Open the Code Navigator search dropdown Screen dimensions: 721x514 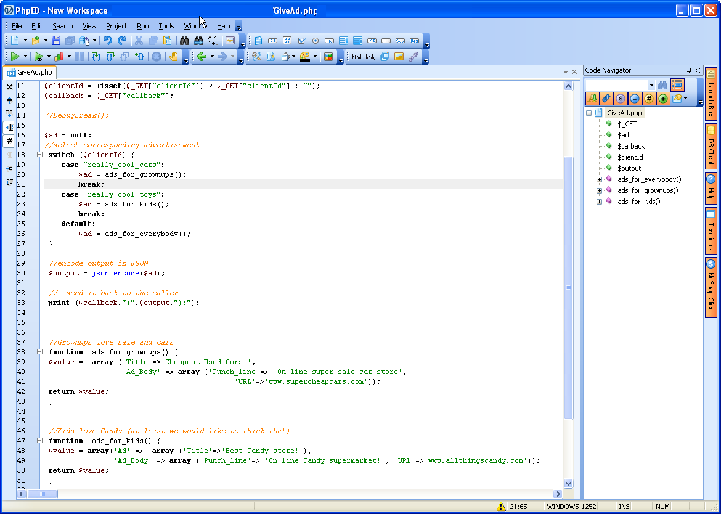(651, 85)
